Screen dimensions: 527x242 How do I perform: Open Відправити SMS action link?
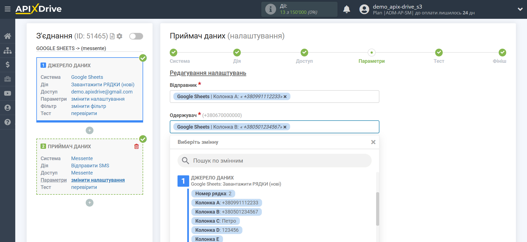(90, 166)
